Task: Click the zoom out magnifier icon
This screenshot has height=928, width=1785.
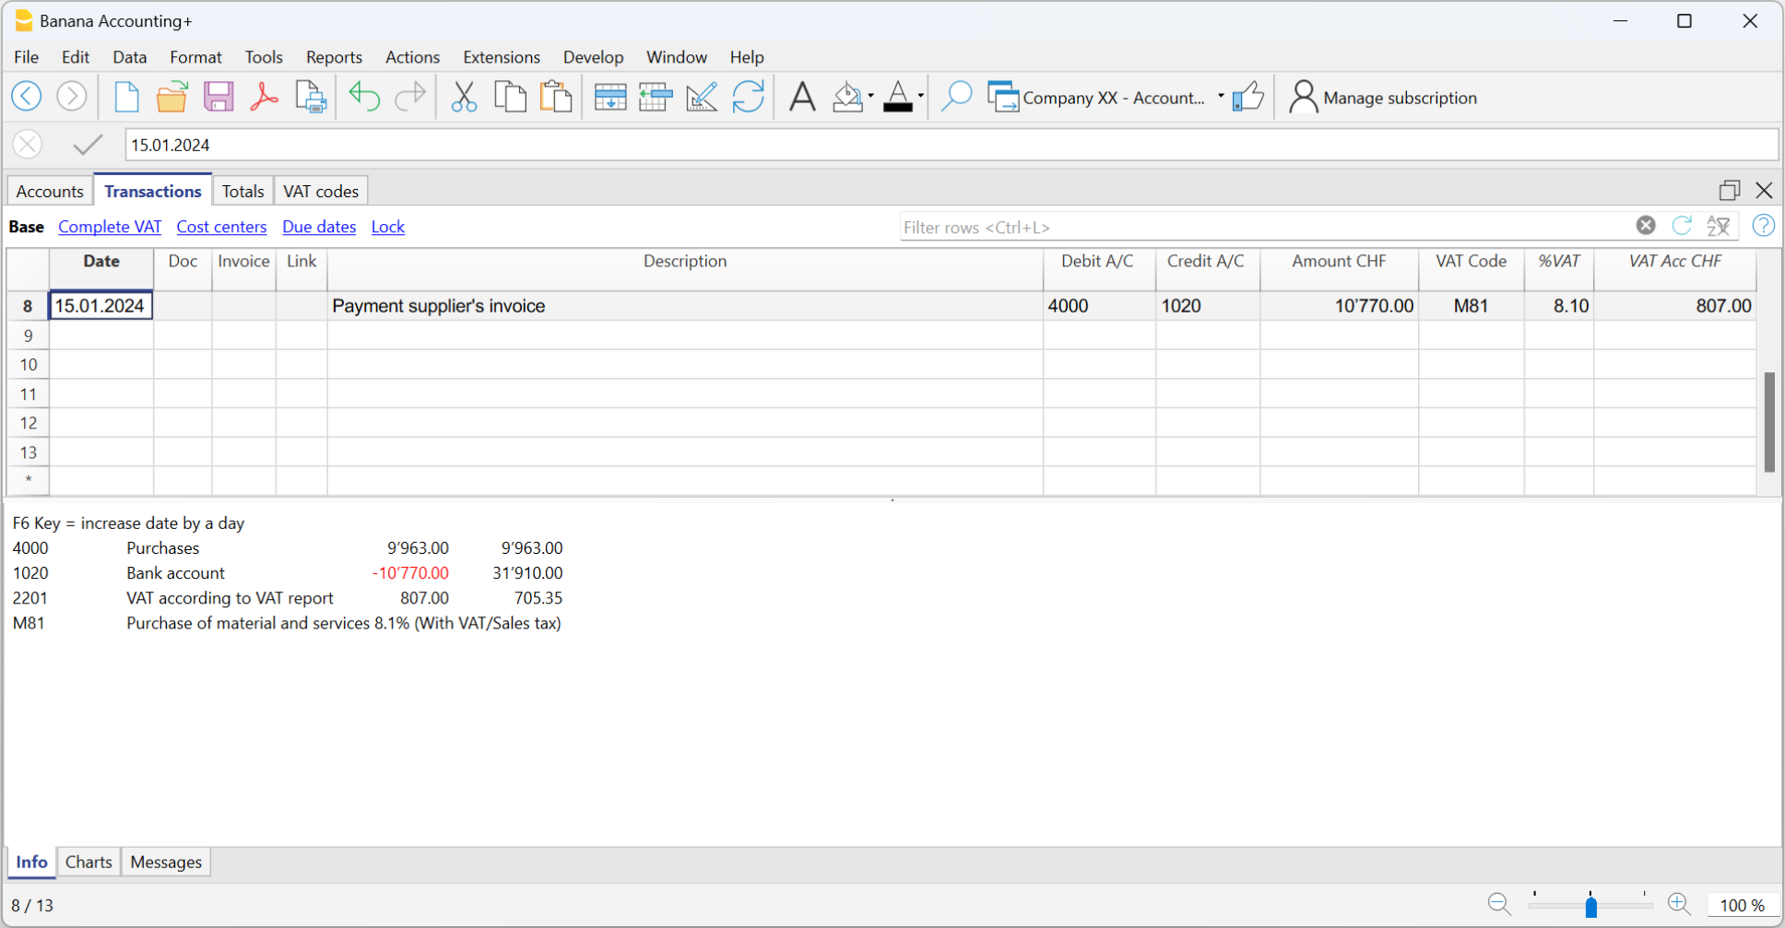Action: [x=1499, y=905]
